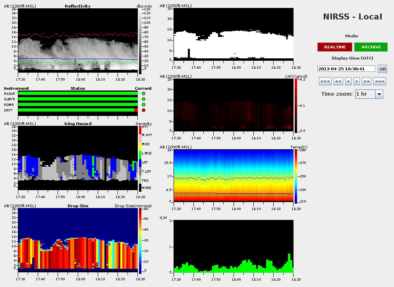The height and width of the screenshot is (287, 394).
Task: Click the RDMR current status dot
Action: 143,105
